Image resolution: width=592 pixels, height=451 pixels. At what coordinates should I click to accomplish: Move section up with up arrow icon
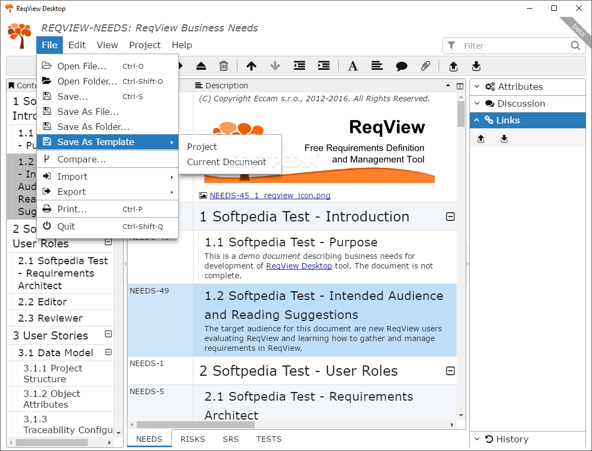pyautogui.click(x=252, y=66)
